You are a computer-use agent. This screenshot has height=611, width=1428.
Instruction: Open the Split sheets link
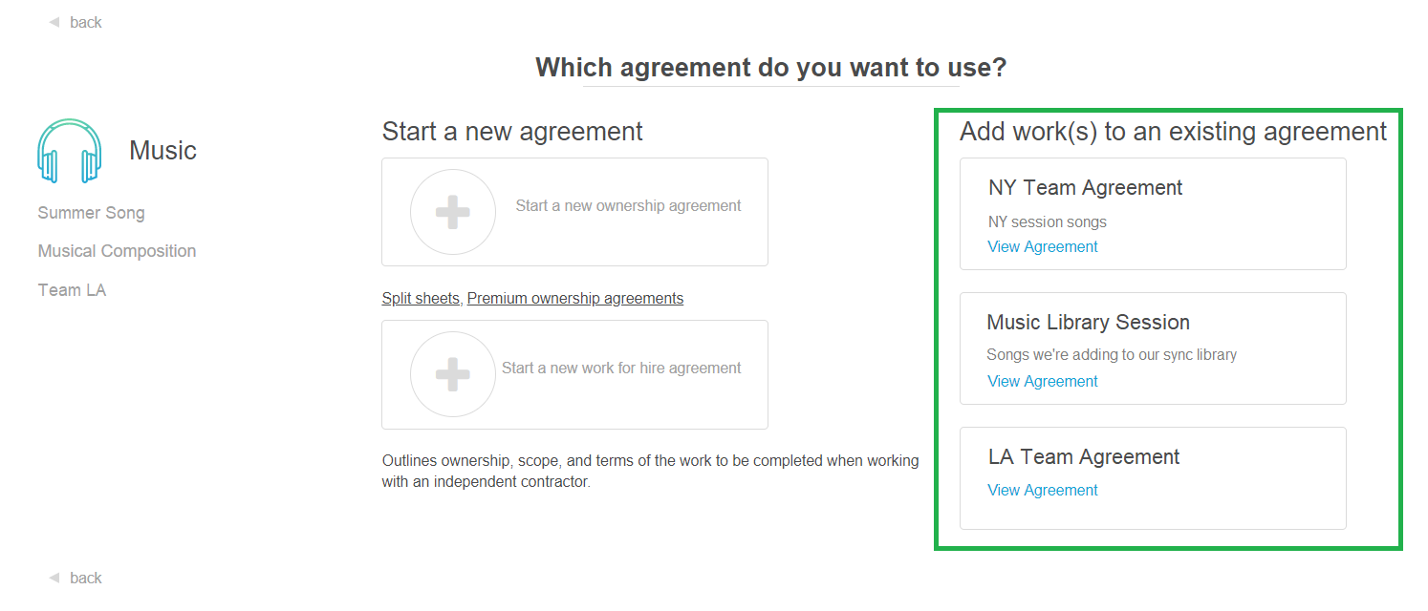pyautogui.click(x=421, y=298)
